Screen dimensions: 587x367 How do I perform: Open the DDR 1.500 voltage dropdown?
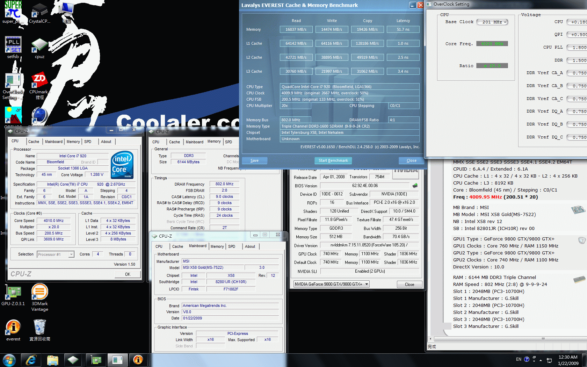[x=577, y=60]
